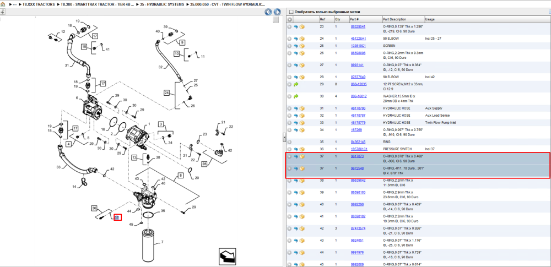The height and width of the screenshot is (267, 551).
Task: Toggle the select-all circle in table header
Action: 290,20
